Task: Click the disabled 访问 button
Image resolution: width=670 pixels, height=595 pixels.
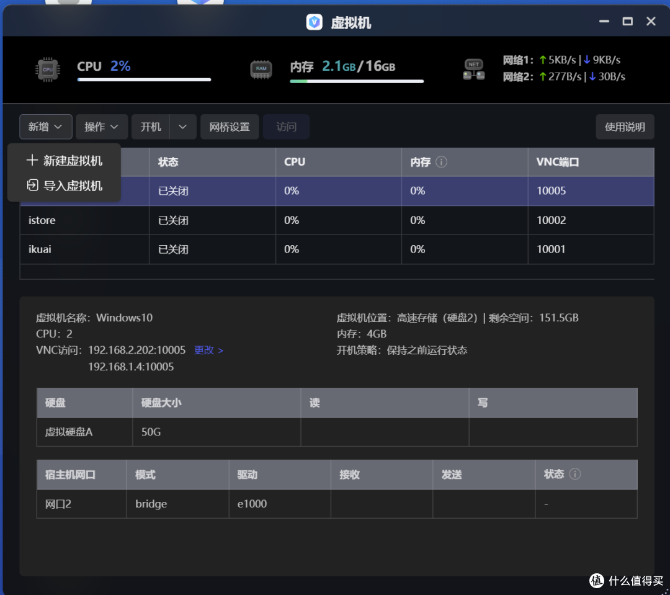Action: coord(286,127)
